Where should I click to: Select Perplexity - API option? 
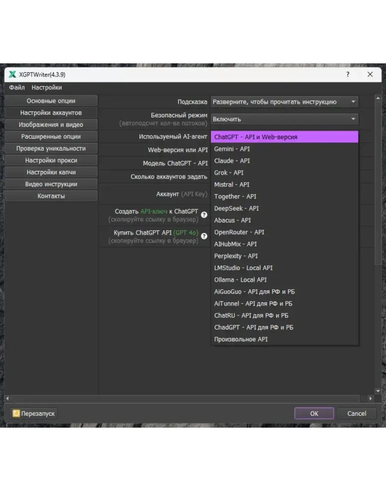coord(285,256)
